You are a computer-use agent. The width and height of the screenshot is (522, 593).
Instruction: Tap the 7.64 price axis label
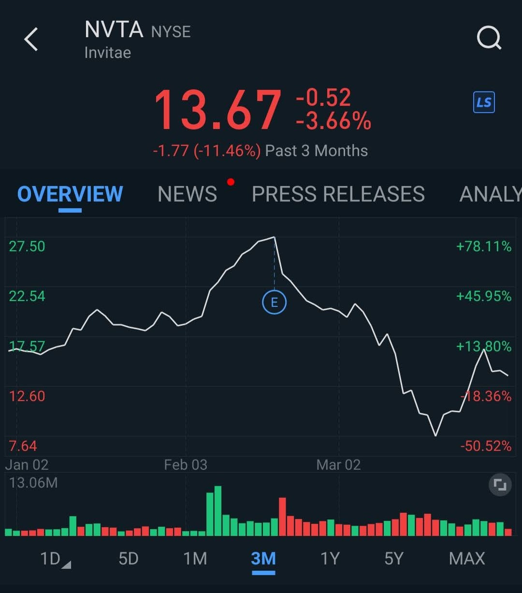tap(23, 446)
